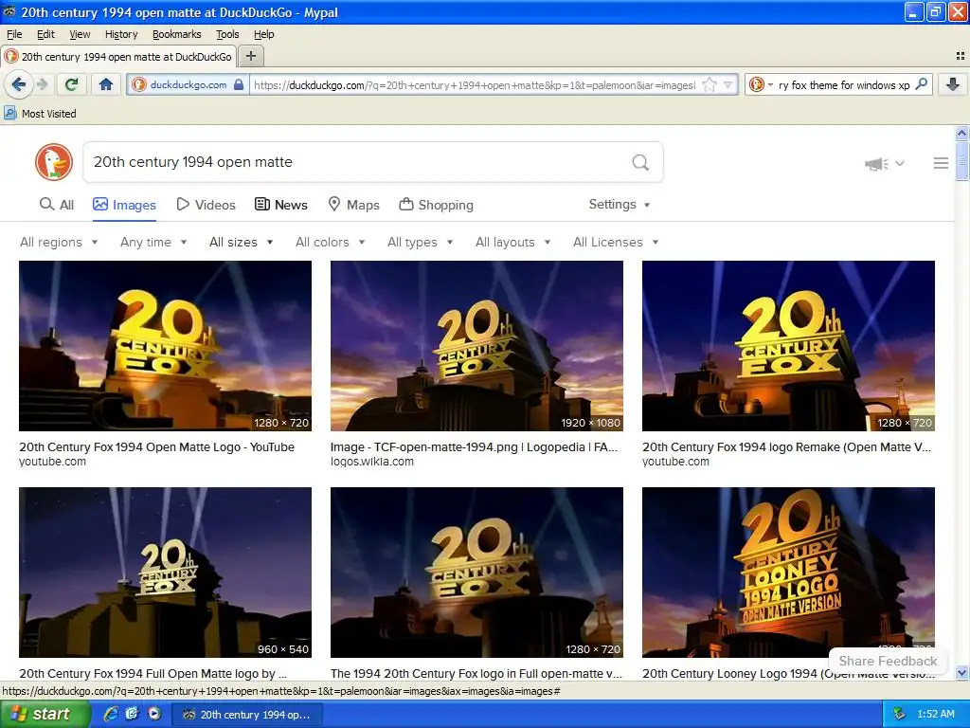Click the browser URL address field

click(476, 84)
